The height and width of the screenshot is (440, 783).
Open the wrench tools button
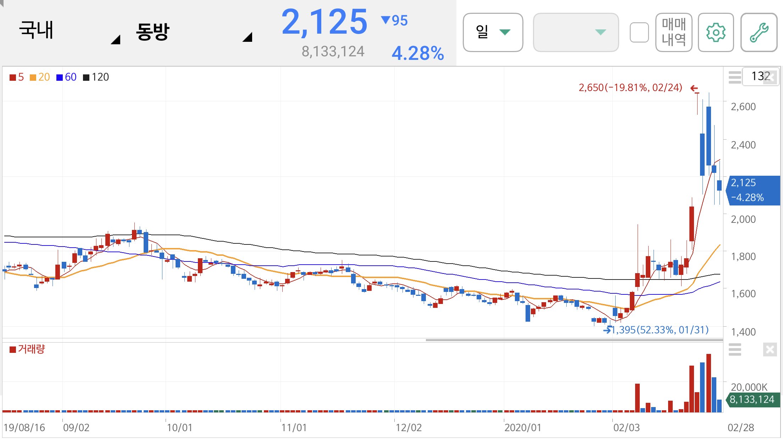tap(759, 33)
